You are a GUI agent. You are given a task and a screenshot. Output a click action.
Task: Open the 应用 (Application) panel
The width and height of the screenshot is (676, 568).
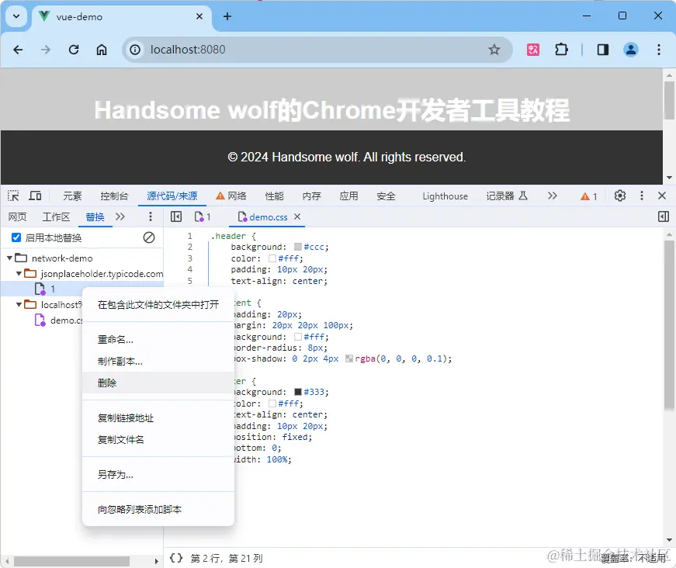tap(348, 196)
